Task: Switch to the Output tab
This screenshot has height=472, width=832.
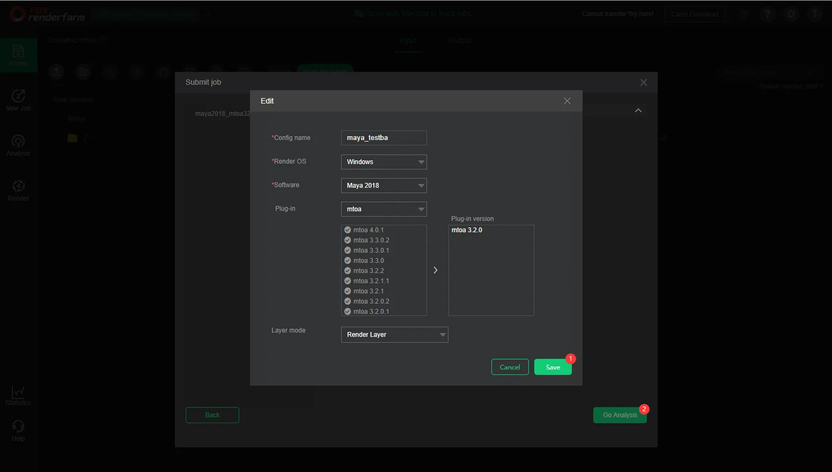Action: [x=460, y=40]
